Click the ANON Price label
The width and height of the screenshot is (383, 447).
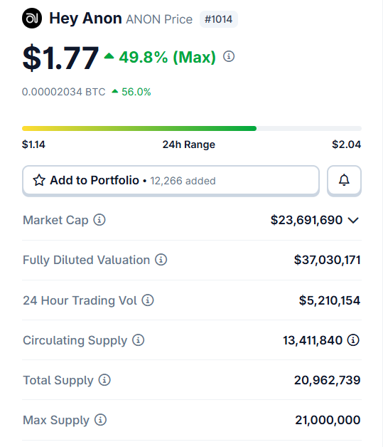pyautogui.click(x=159, y=19)
